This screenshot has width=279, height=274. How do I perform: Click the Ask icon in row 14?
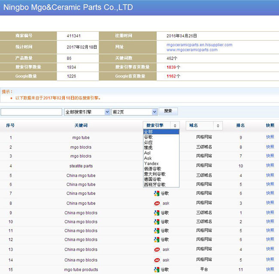(157, 260)
